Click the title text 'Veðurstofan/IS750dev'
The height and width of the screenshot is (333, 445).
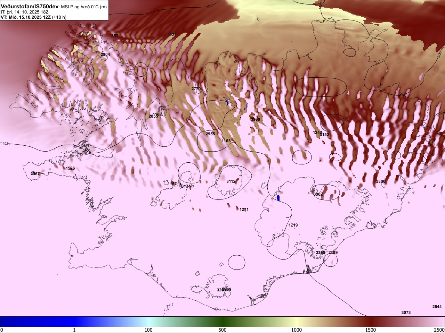(30, 7)
